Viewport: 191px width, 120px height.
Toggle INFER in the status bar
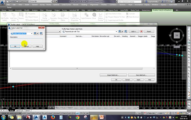tap(24, 113)
